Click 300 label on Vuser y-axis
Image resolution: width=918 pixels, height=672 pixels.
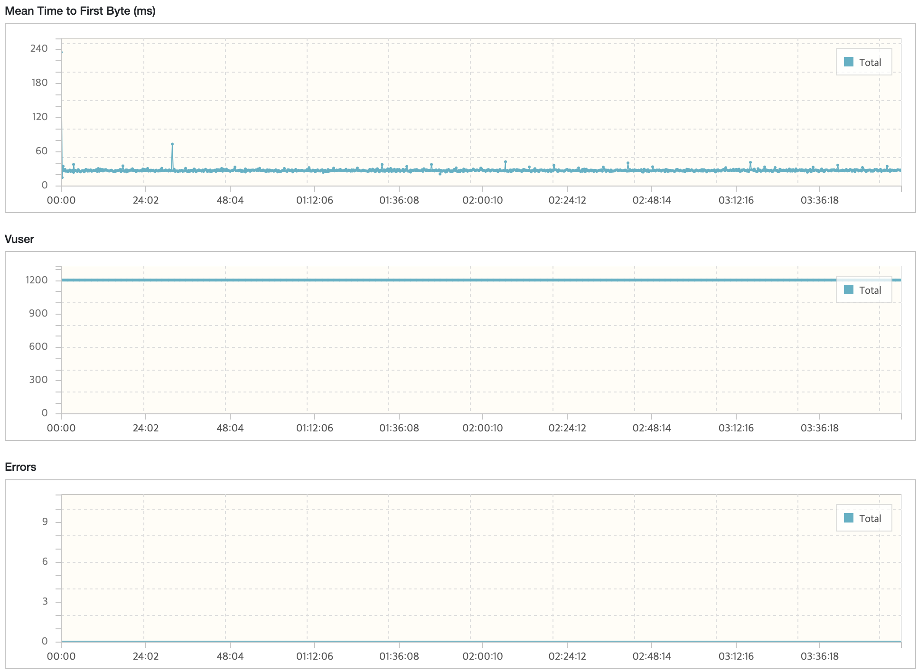click(39, 380)
